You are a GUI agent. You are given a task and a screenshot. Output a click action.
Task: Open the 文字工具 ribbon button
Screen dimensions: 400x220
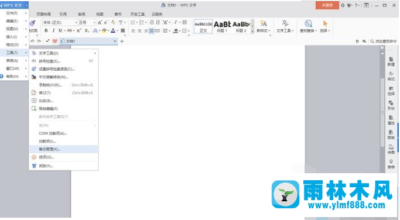coord(285,26)
